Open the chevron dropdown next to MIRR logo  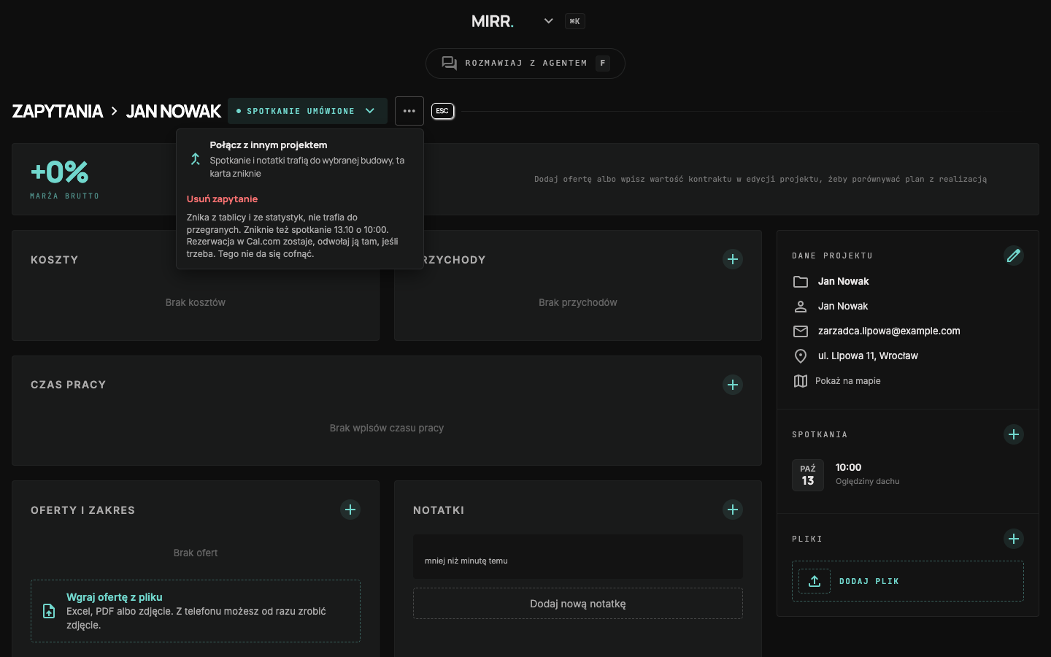(x=548, y=21)
